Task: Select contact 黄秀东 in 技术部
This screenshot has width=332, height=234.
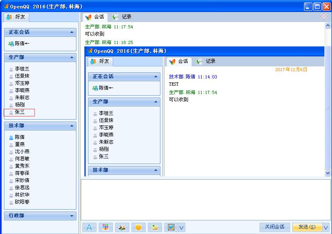Action: coord(19,166)
